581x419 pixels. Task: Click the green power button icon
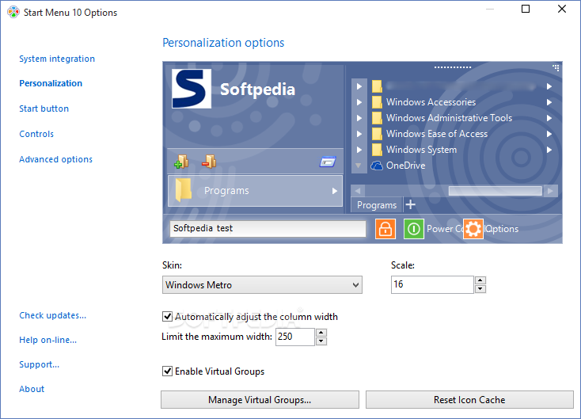[x=413, y=229]
